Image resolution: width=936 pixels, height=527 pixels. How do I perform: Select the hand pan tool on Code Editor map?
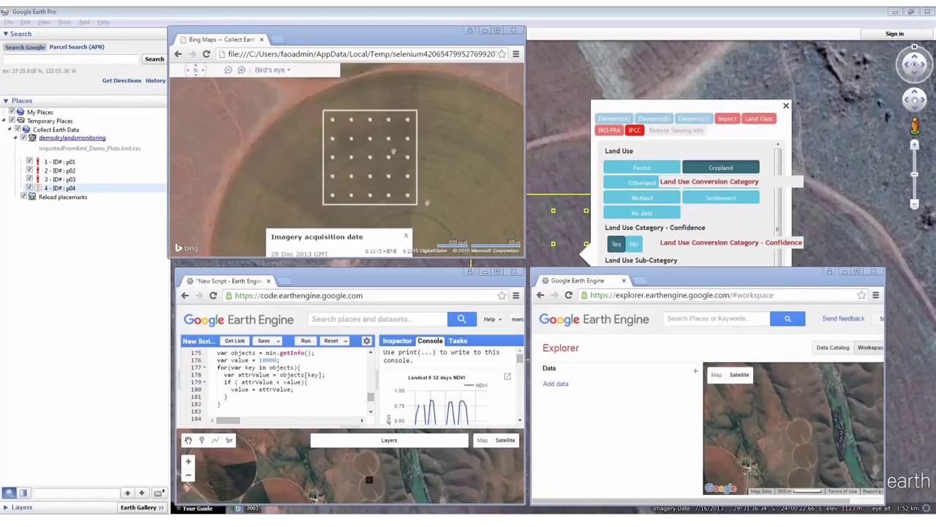[188, 441]
